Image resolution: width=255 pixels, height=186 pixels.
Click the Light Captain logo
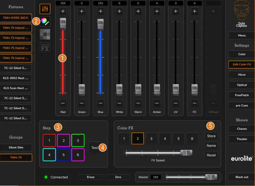coord(242,14)
